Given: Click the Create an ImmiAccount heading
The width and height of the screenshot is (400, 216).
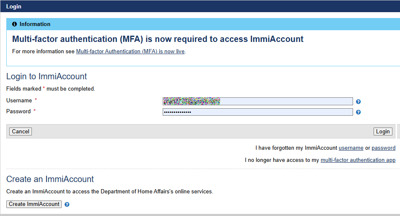Looking at the screenshot, I should [x=50, y=179].
